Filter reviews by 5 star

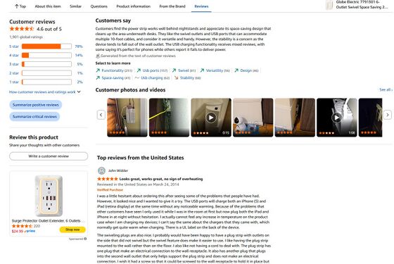pyautogui.click(x=14, y=46)
